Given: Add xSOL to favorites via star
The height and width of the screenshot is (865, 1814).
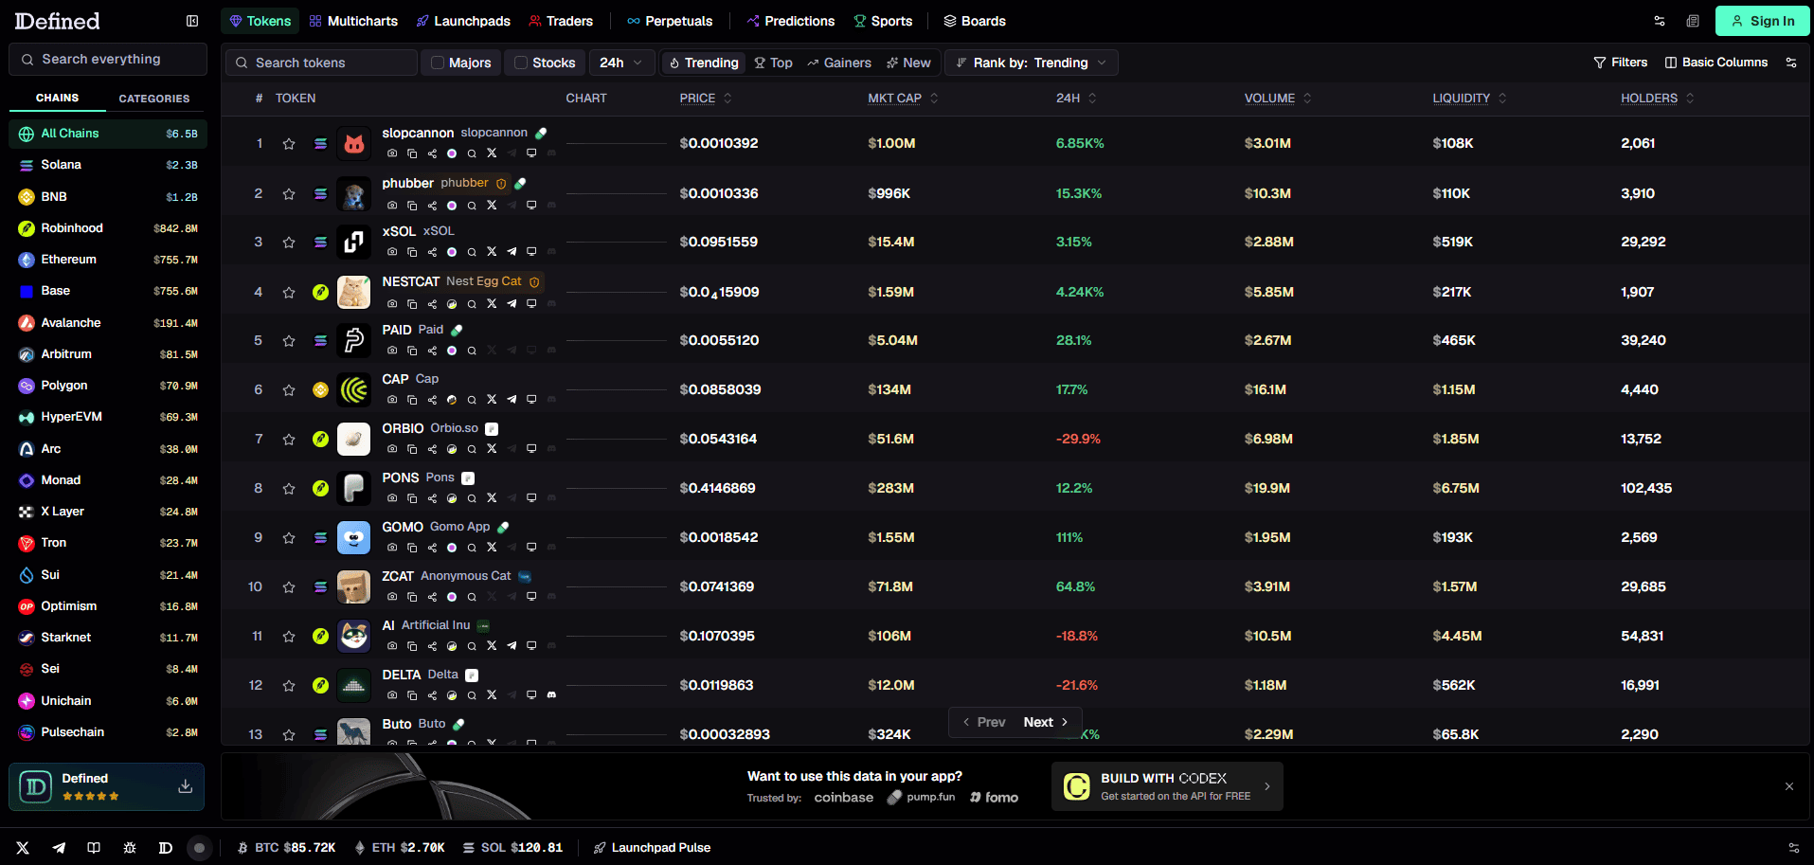Looking at the screenshot, I should [289, 243].
